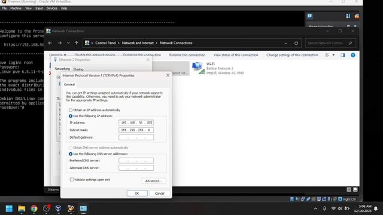
Task: Click the microphone tray icon
Action: pyautogui.click(x=324, y=208)
